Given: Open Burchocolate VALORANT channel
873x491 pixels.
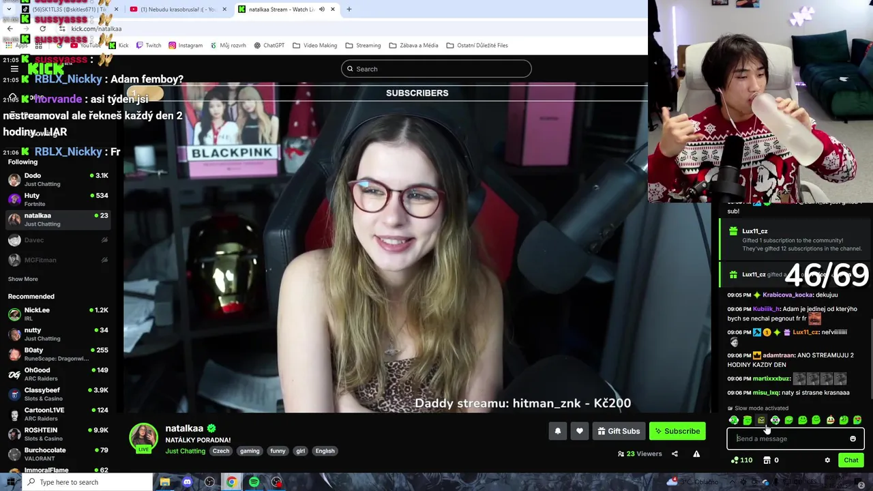Looking at the screenshot, I should point(58,453).
